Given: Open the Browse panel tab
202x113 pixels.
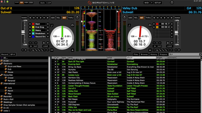Looking at the screenshot, I should [144, 55].
